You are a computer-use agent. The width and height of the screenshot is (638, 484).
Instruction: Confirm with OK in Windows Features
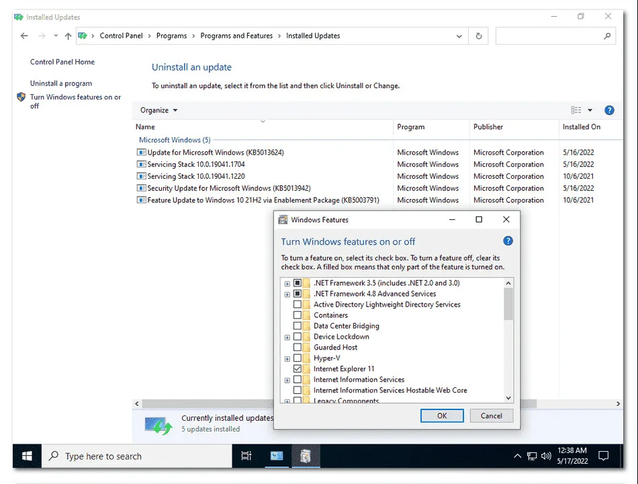[x=442, y=415]
